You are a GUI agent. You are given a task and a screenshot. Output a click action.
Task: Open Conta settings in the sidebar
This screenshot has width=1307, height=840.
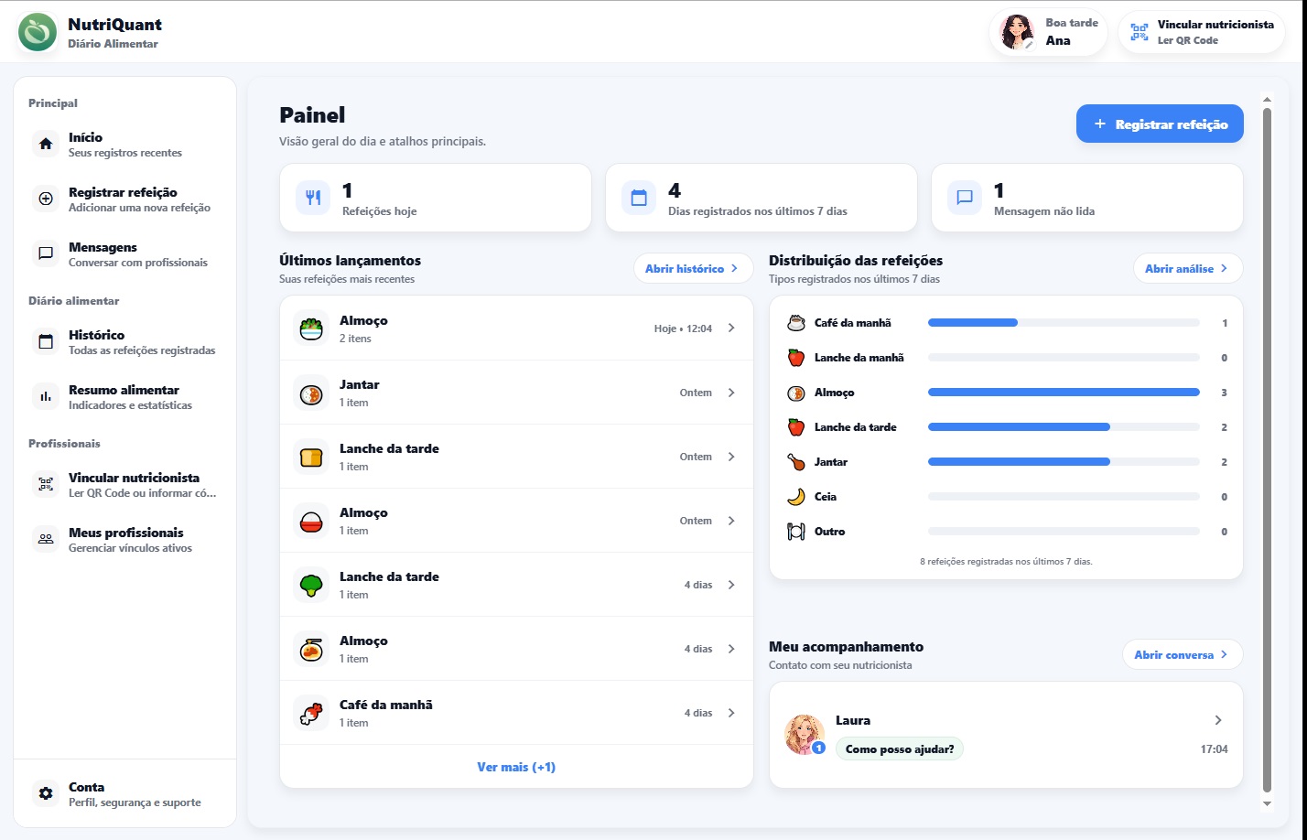[x=124, y=794]
